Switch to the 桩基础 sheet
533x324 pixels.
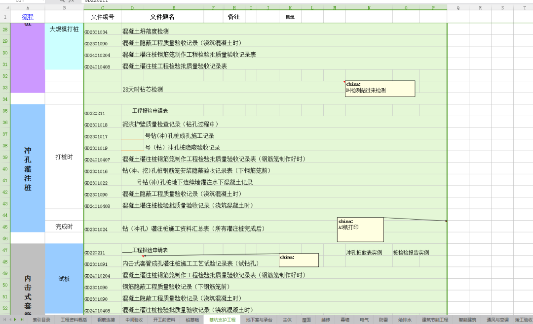(x=192, y=320)
